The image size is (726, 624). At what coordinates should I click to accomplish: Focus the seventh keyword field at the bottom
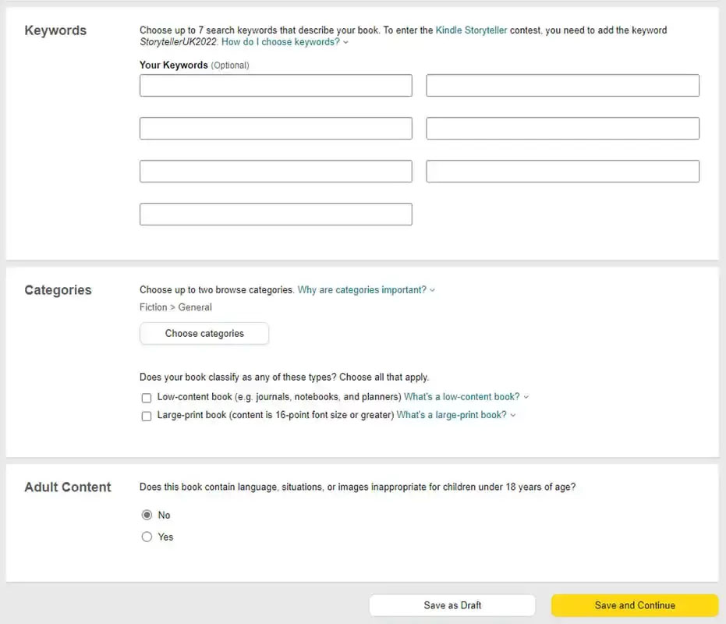tap(275, 214)
